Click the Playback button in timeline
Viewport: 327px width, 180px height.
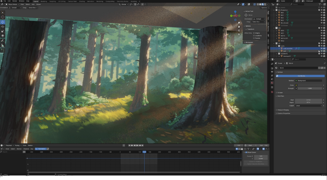9,145
